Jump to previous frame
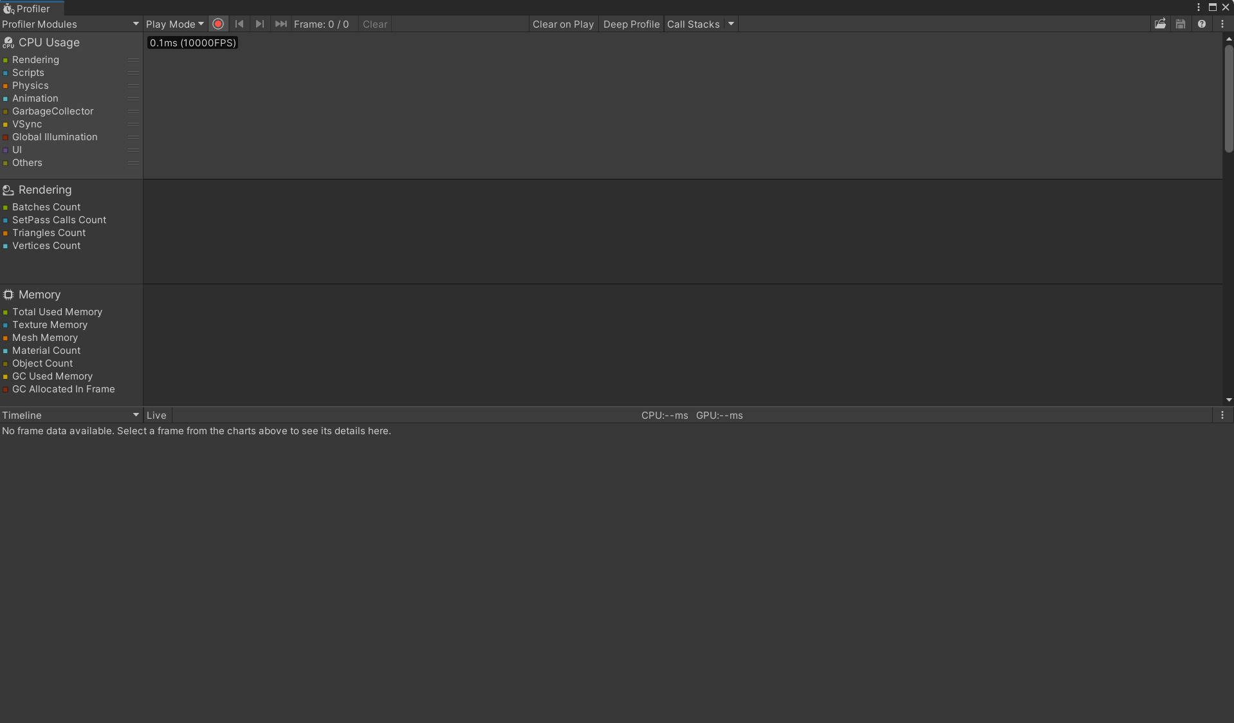Viewport: 1234px width, 723px height. click(239, 24)
